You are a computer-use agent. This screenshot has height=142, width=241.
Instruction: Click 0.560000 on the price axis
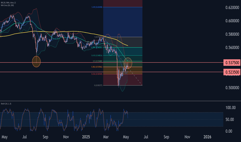[232, 48]
